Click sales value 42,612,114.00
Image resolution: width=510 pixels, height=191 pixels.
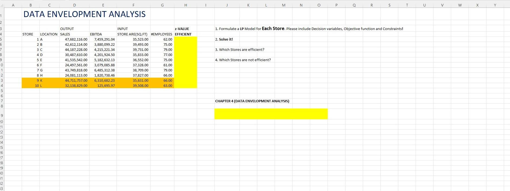coord(76,44)
